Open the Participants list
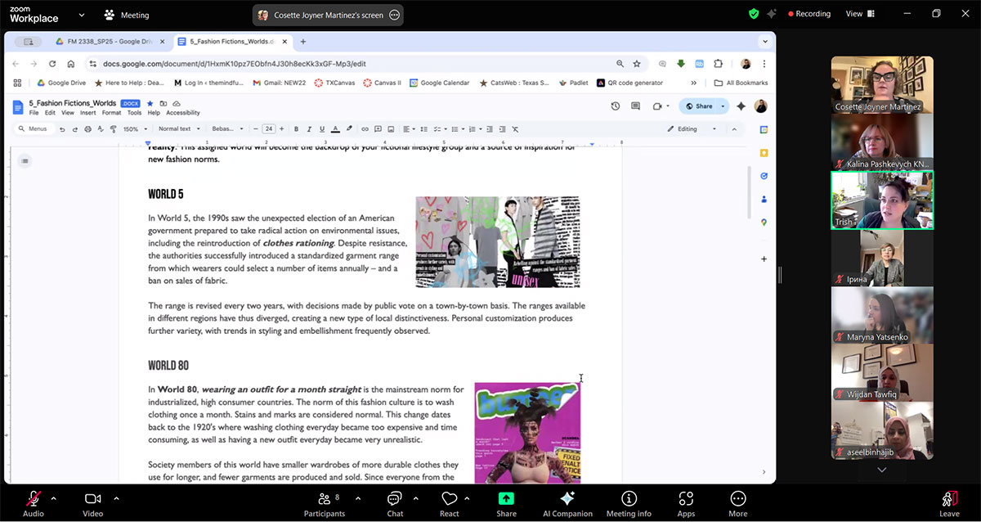The width and height of the screenshot is (981, 522). pos(325,502)
